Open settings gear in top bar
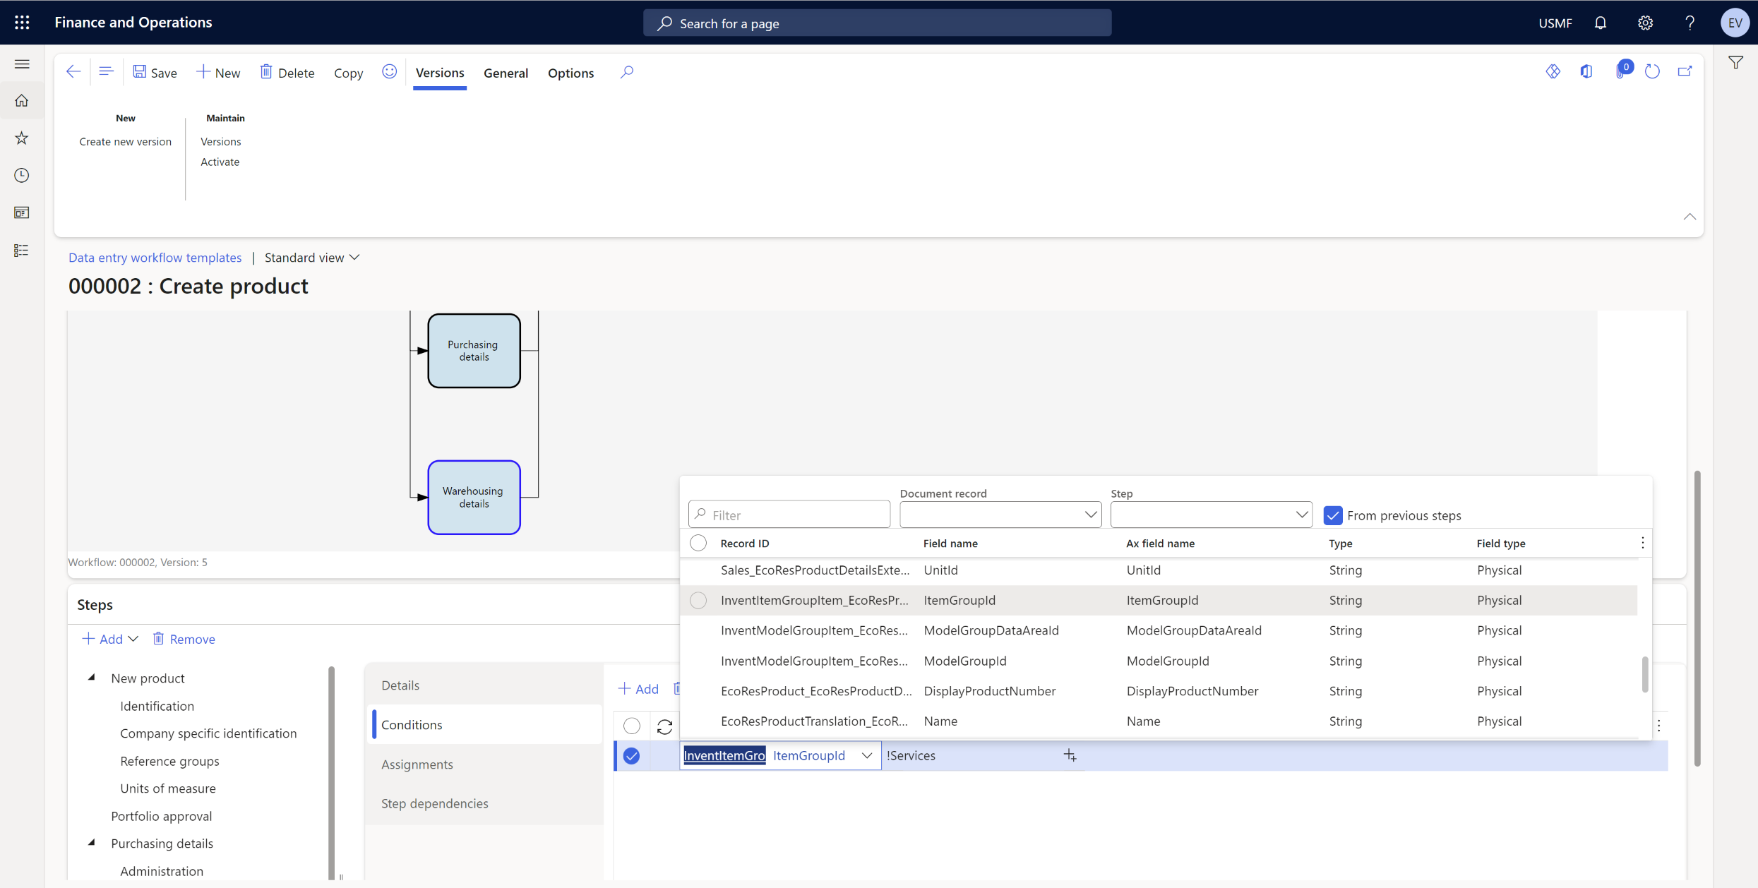Screen dimensions: 1758x888 (x=1645, y=23)
